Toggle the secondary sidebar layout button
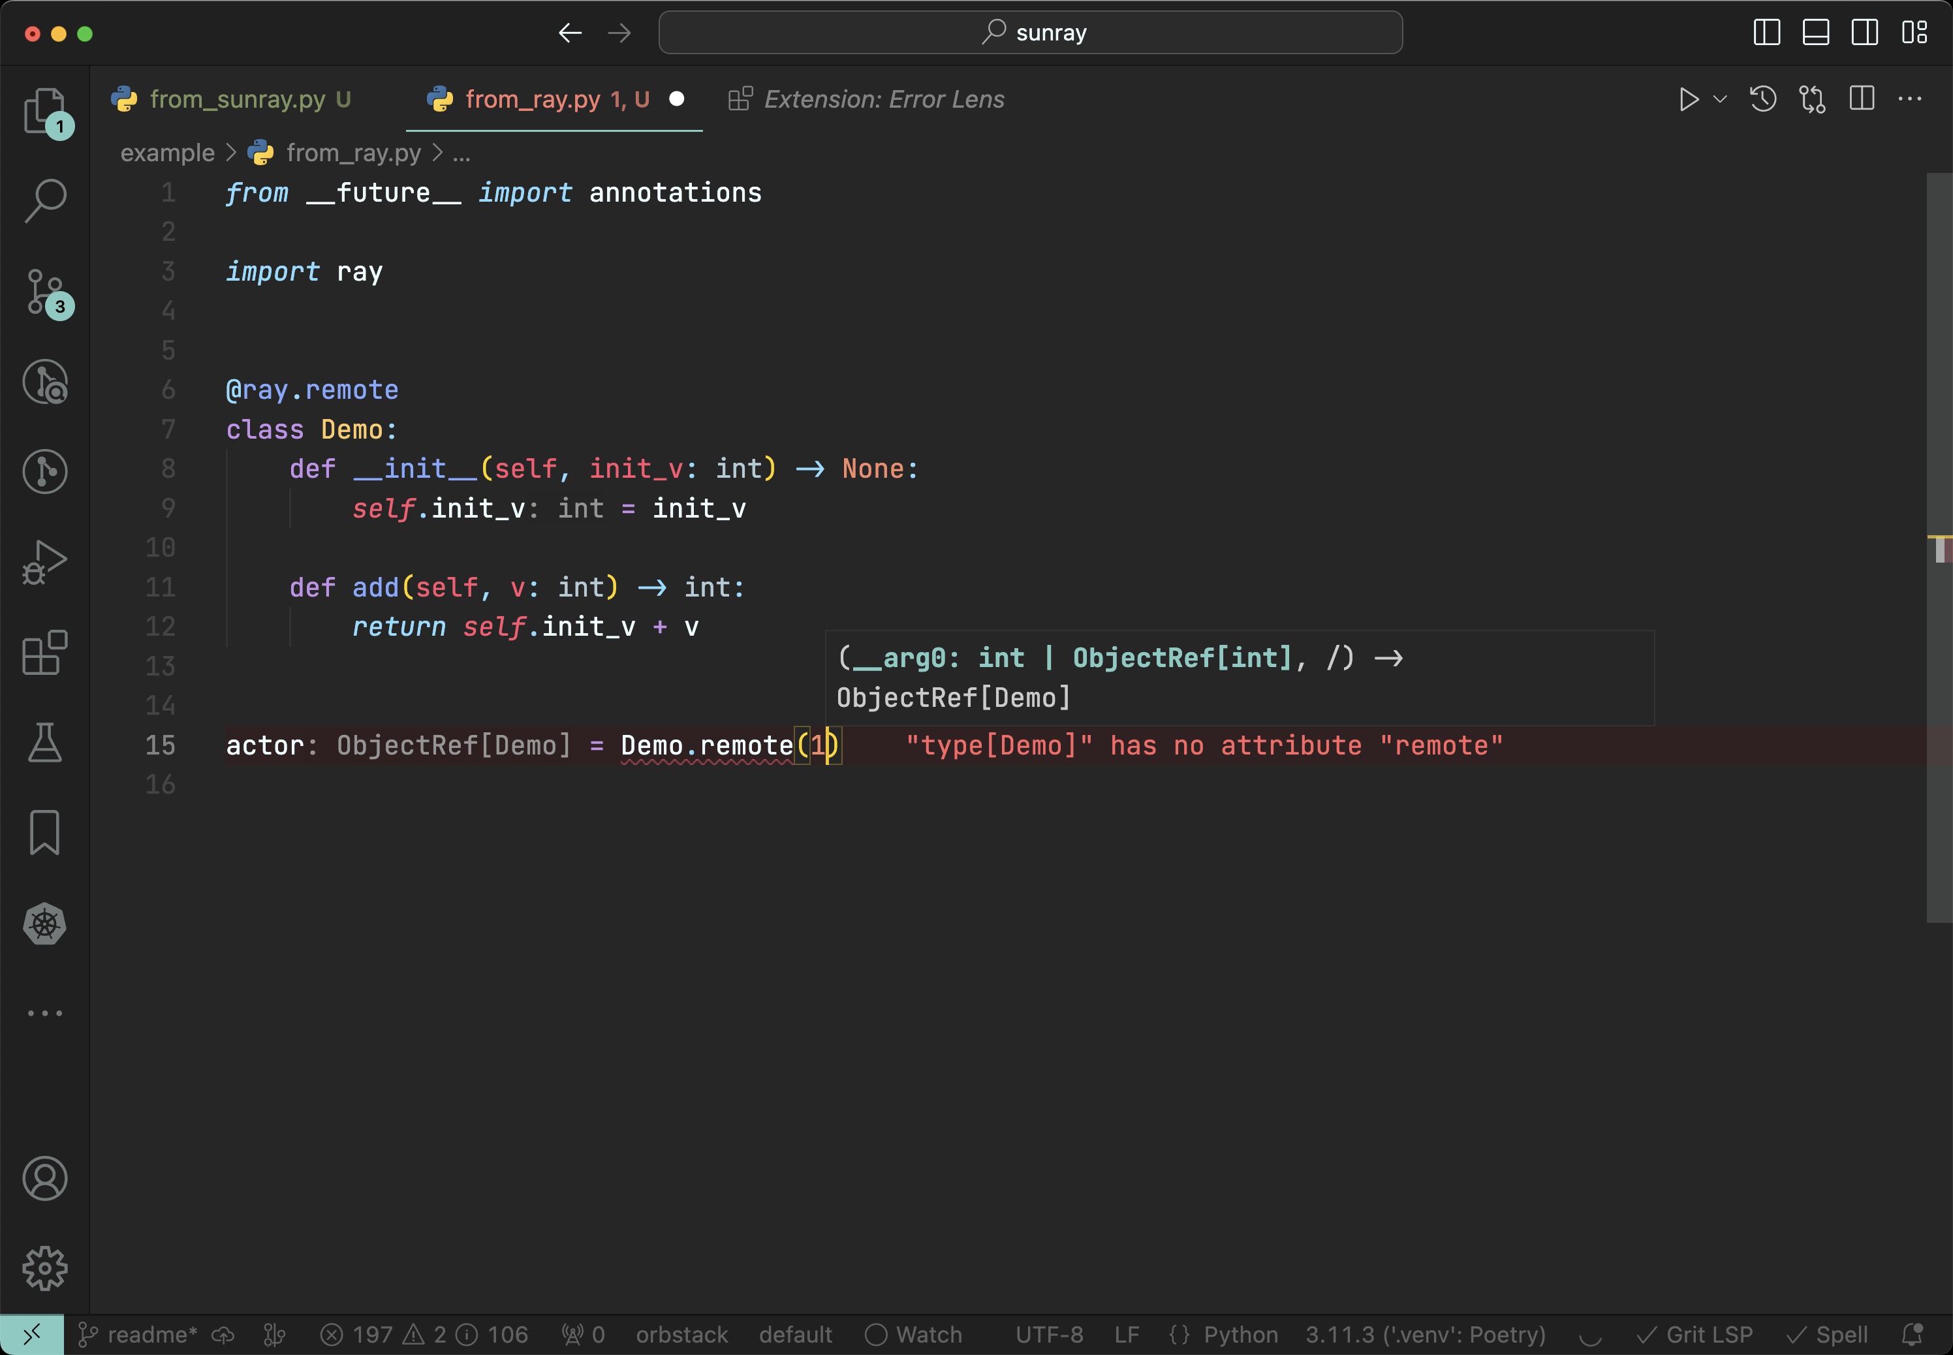Viewport: 1953px width, 1355px height. click(x=1865, y=33)
